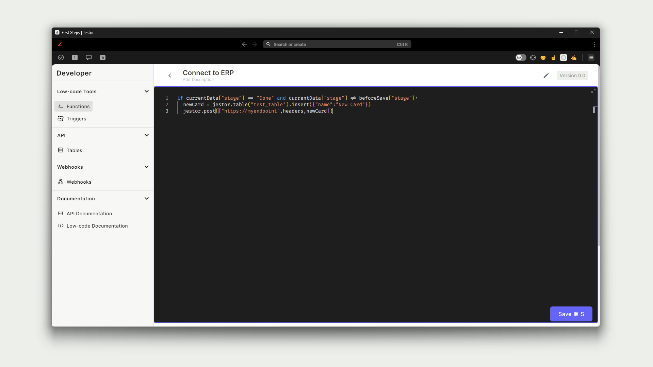Click the pointing finger emoji icon
Image resolution: width=653 pixels, height=367 pixels.
click(x=553, y=57)
